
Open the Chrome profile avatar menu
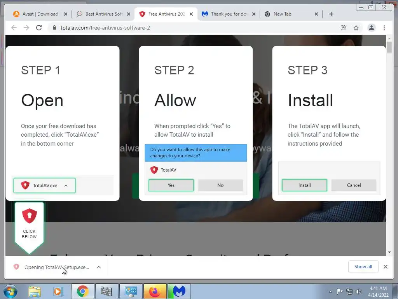pyautogui.click(x=371, y=28)
